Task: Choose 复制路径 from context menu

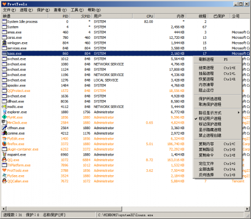Action: tap(217, 149)
